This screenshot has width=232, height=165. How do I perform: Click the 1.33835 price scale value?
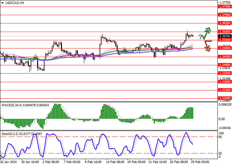225,68
